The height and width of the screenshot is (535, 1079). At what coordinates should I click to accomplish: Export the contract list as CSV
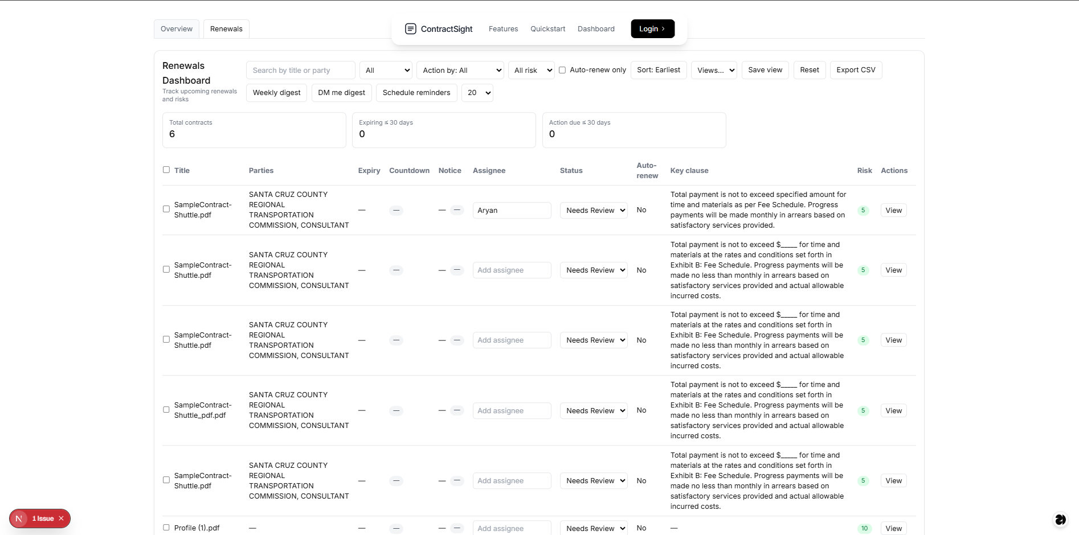856,69
